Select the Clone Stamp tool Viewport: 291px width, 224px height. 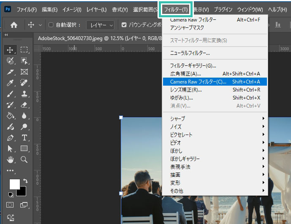[24, 94]
